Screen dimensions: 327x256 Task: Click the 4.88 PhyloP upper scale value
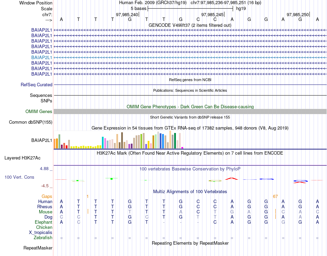[x=44, y=169]
